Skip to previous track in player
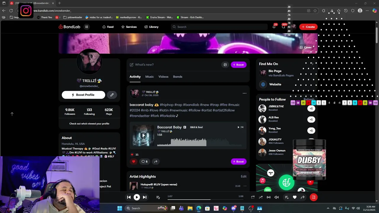 click(129, 197)
